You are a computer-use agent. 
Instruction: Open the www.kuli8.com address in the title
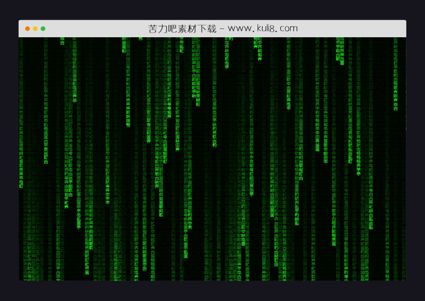coord(263,28)
